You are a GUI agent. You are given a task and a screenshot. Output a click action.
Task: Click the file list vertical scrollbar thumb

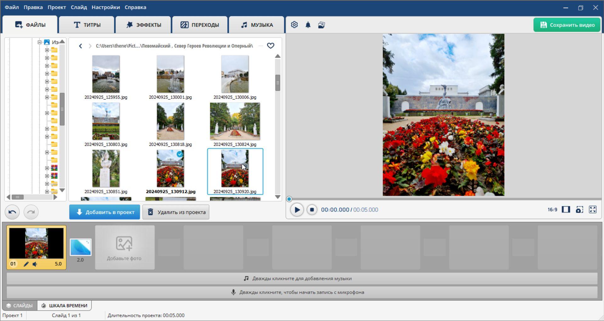[278, 83]
